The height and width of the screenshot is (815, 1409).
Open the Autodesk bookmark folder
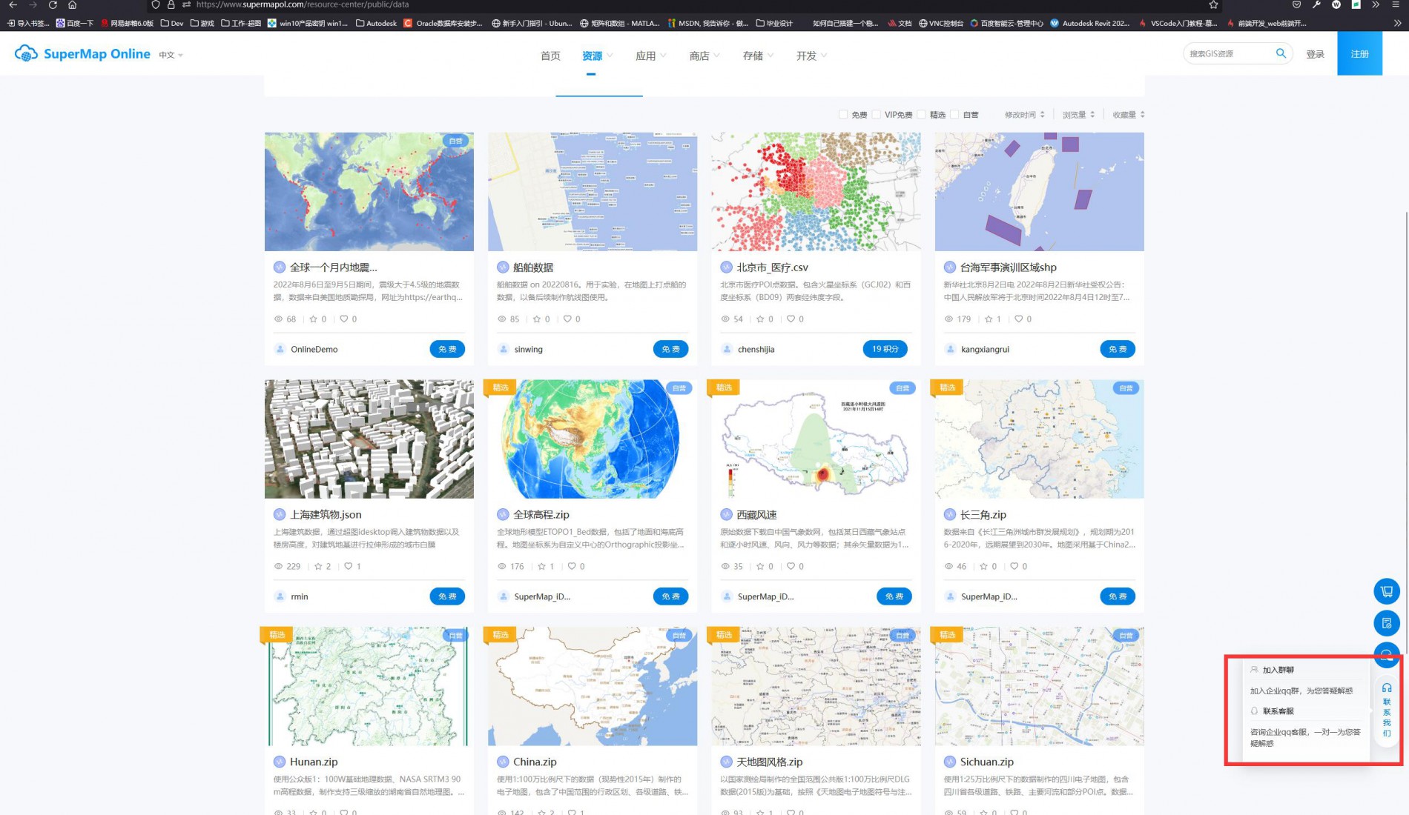[376, 23]
